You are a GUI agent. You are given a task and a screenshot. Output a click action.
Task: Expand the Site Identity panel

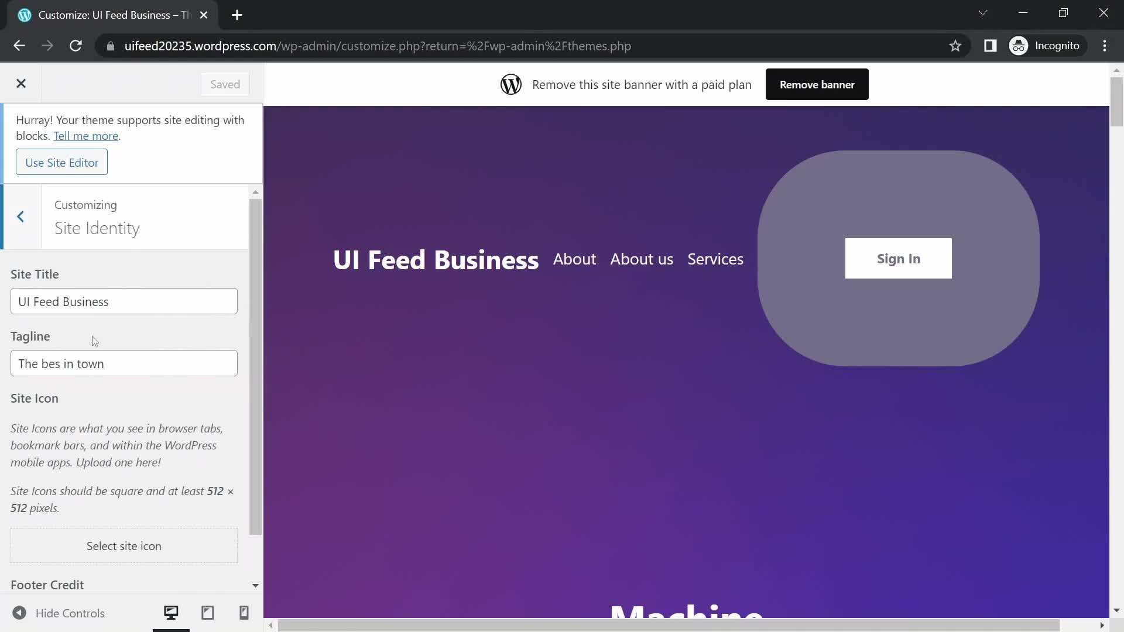[97, 228]
